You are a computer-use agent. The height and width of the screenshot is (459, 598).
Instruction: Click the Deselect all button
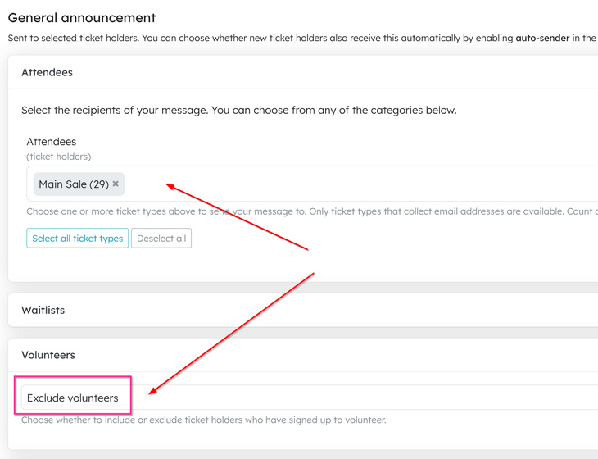click(x=161, y=238)
